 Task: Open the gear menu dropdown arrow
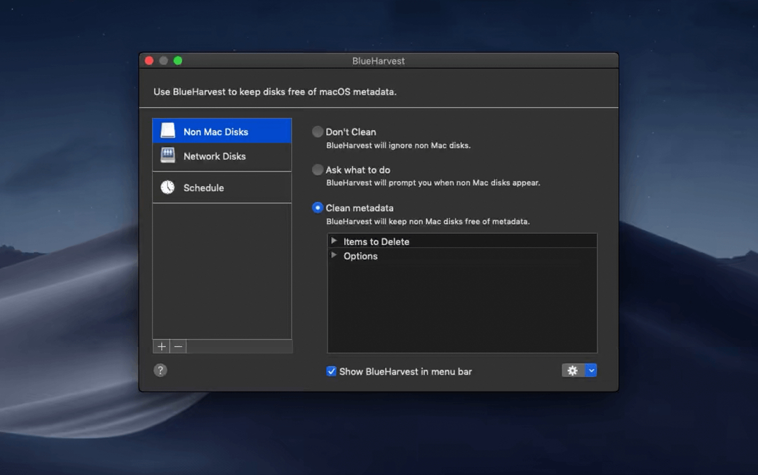click(x=591, y=370)
